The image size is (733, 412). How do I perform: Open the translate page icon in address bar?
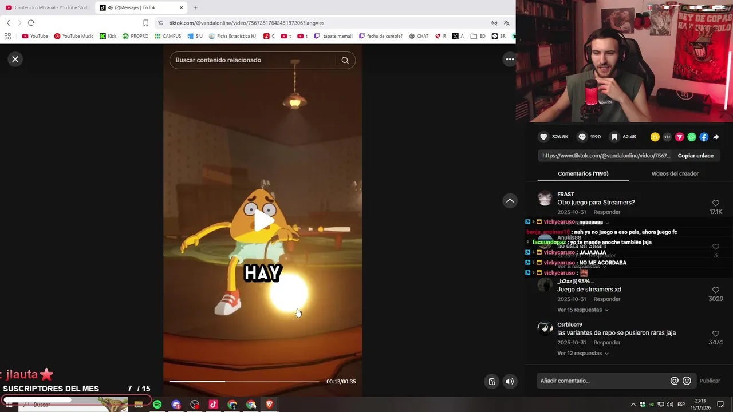(506, 23)
